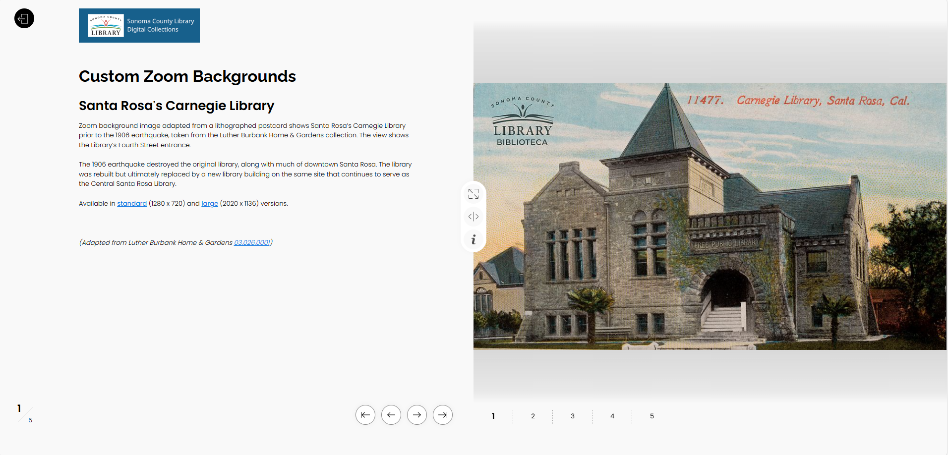Select slide 4 in the pager
The width and height of the screenshot is (948, 455).
coord(612,416)
